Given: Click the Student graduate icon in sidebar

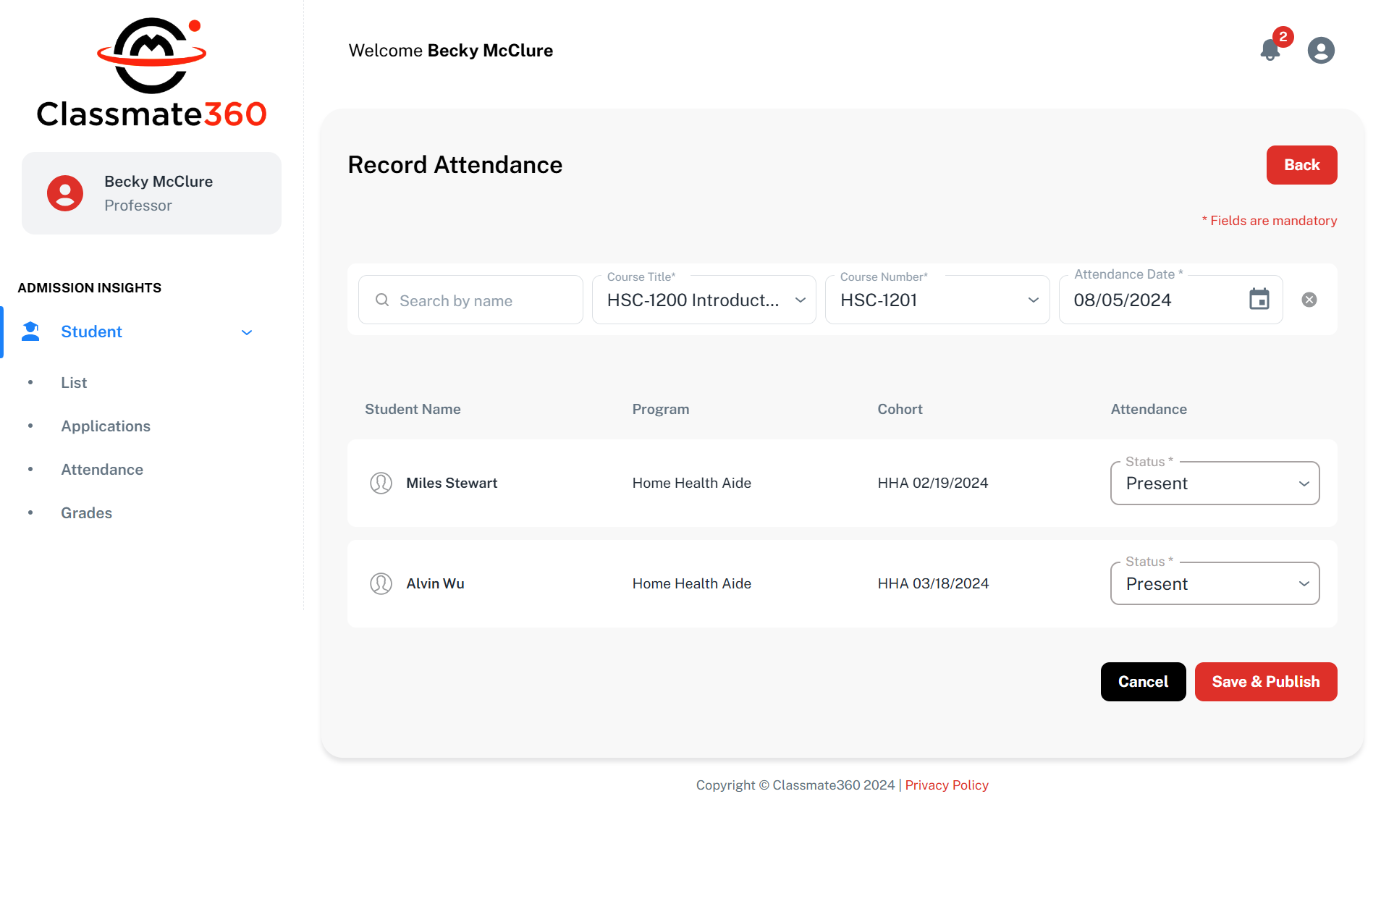Looking at the screenshot, I should [x=30, y=331].
